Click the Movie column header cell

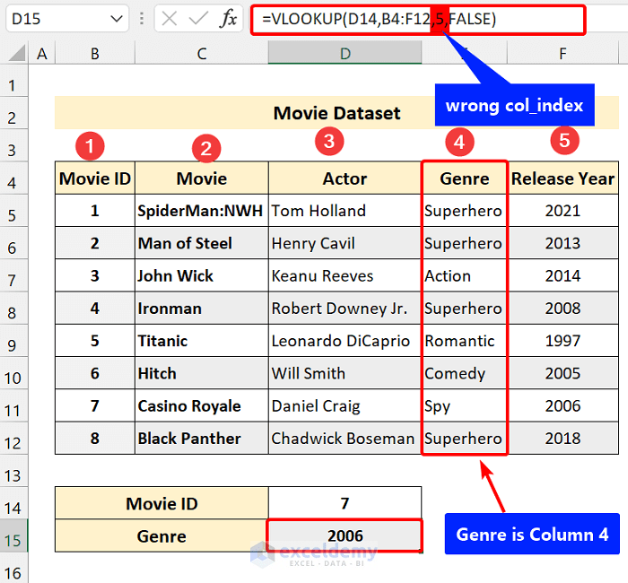click(202, 178)
